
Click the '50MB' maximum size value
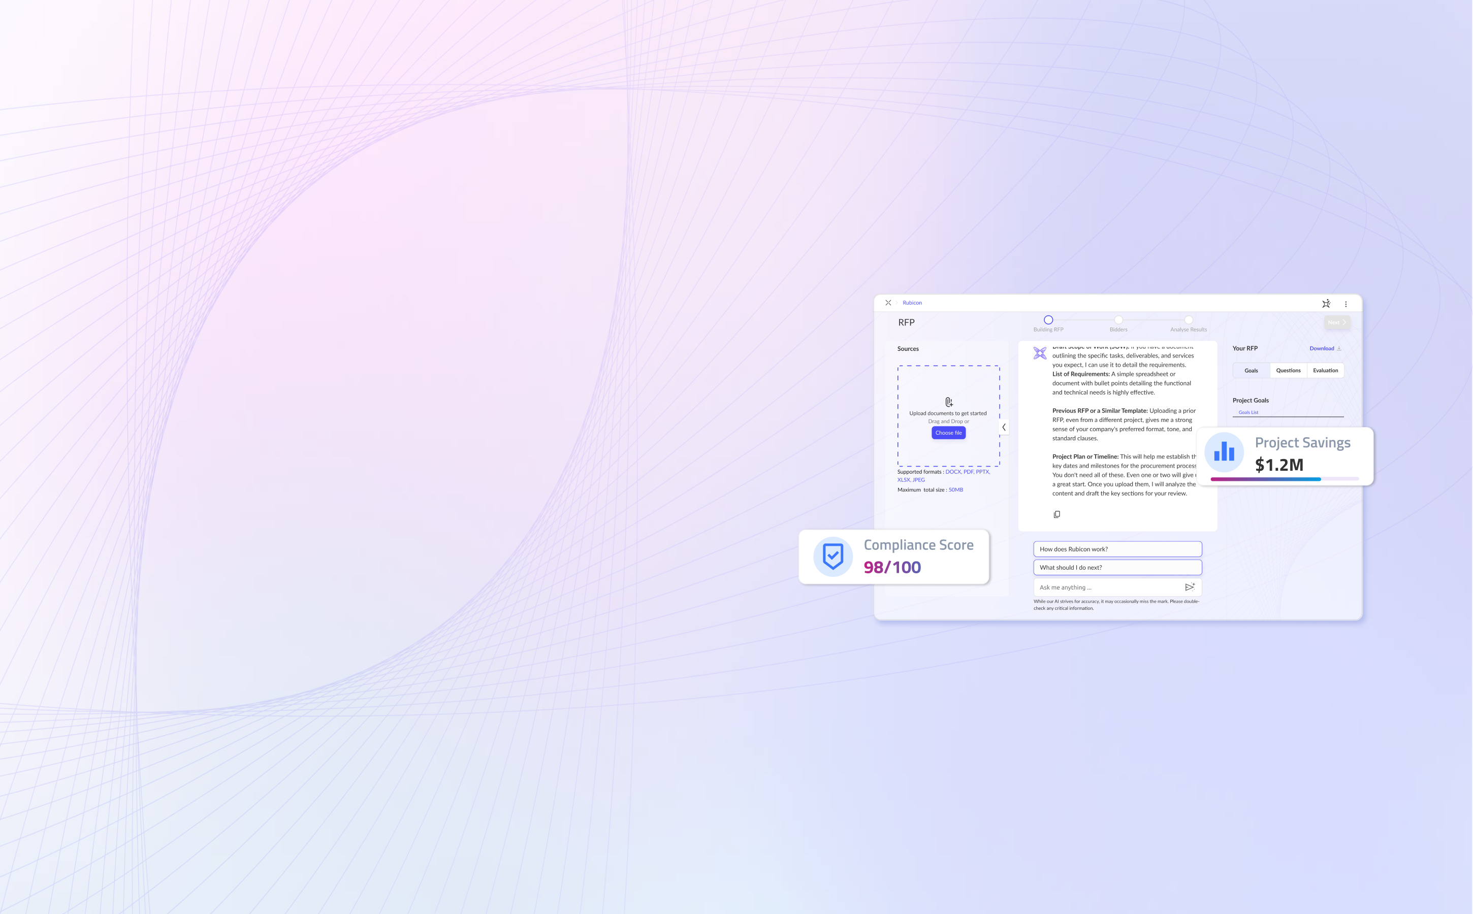coord(956,490)
